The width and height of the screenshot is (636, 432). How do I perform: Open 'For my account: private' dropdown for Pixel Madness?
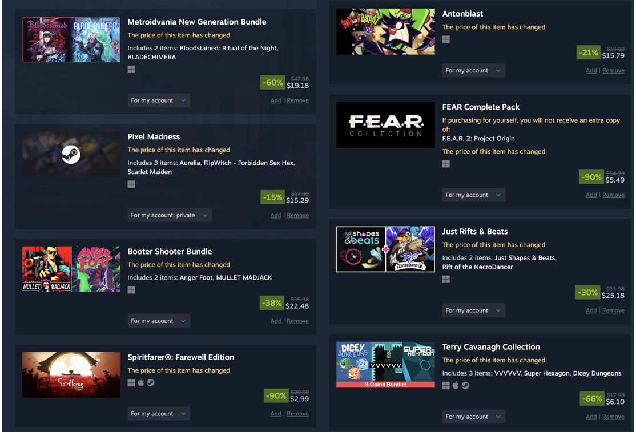[170, 215]
